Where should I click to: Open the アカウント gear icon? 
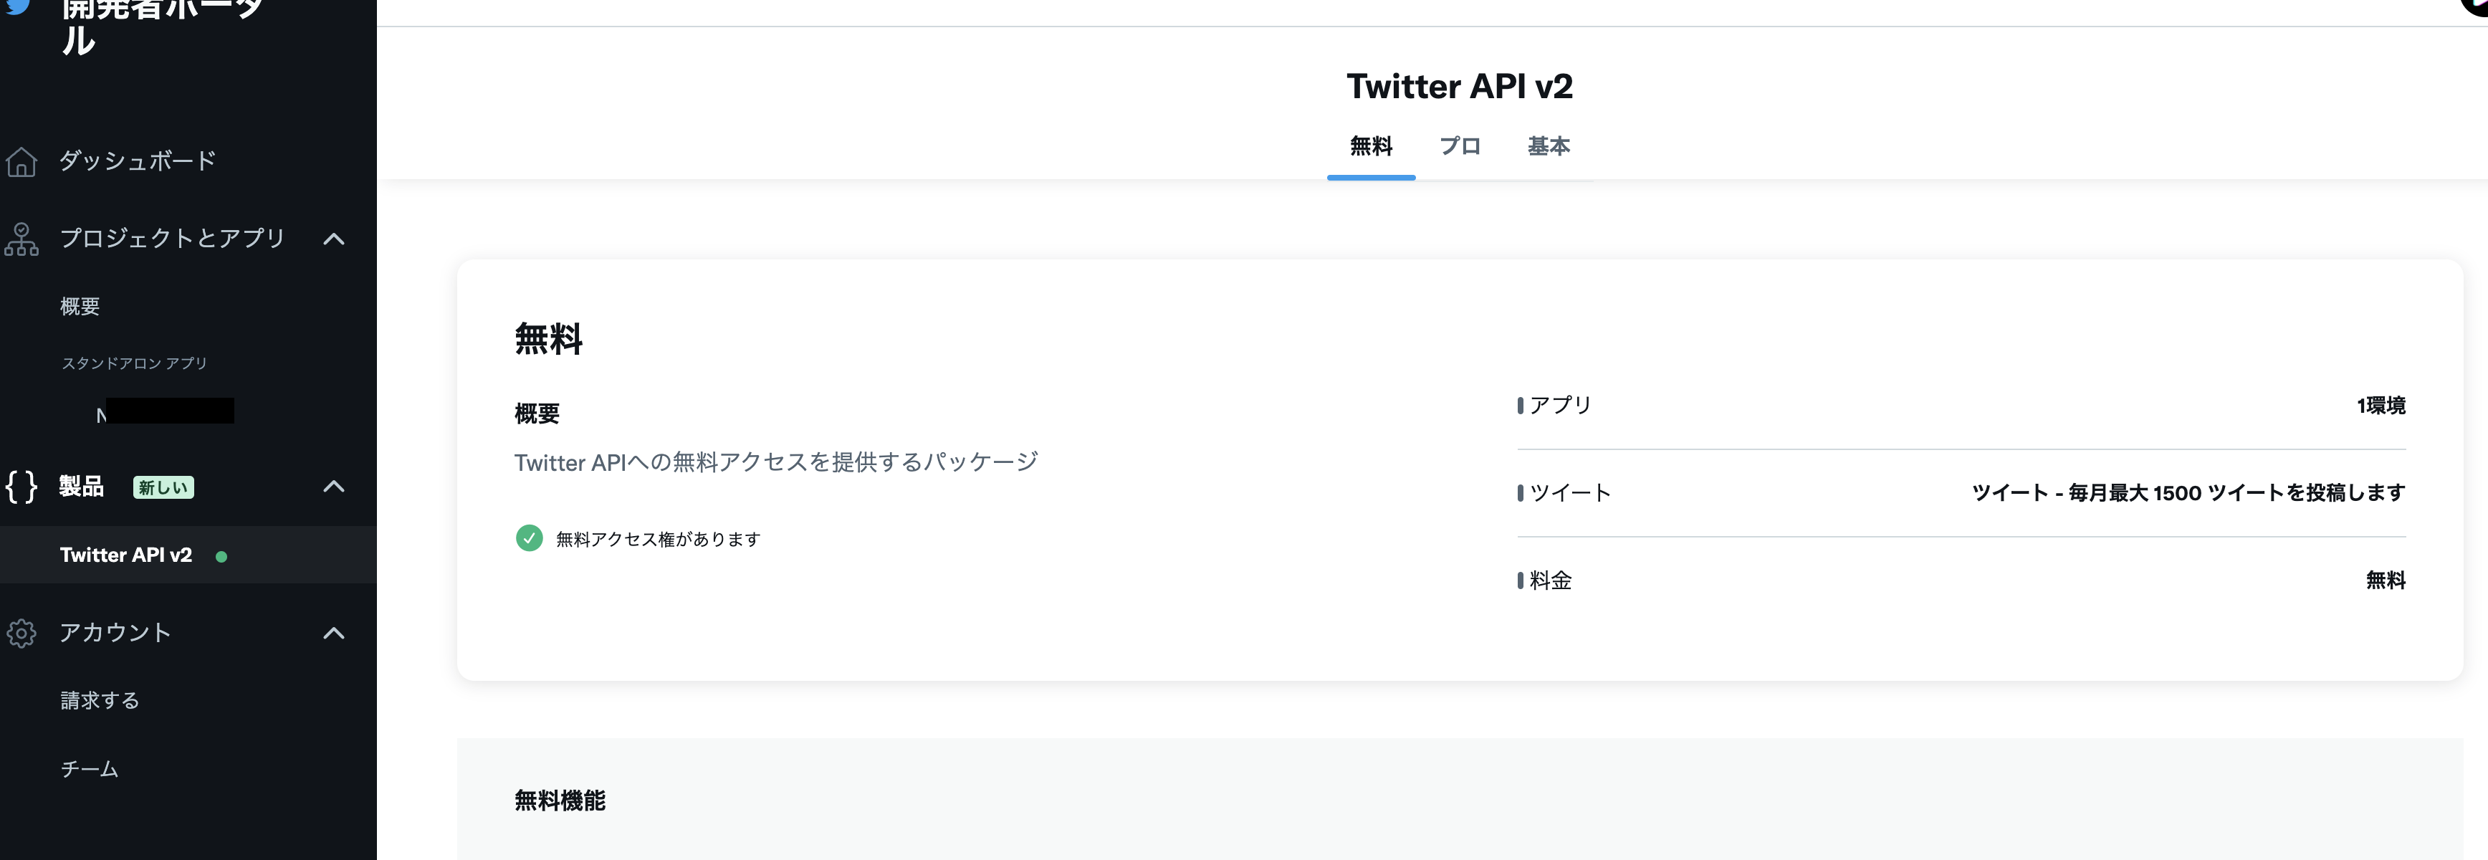[x=21, y=633]
